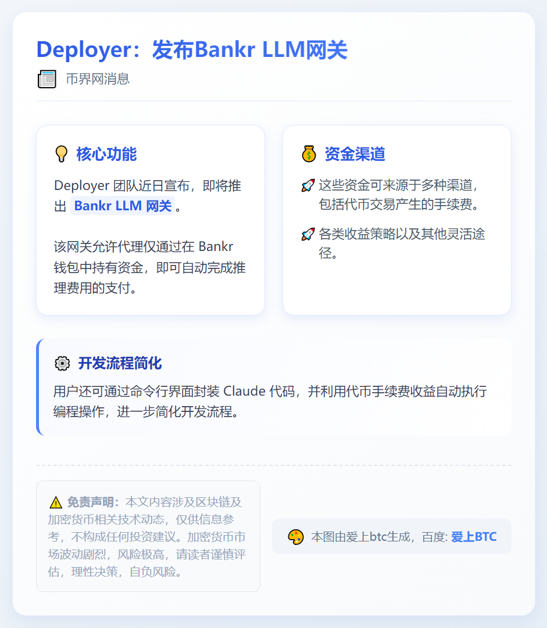The width and height of the screenshot is (547, 628).
Task: Click the highlighted Bankr LLM 网关 tag
Action: coord(123,206)
